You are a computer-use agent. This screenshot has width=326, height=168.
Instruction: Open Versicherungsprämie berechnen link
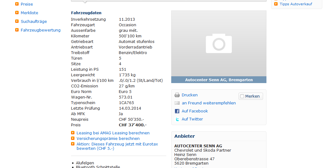[x=108, y=139]
